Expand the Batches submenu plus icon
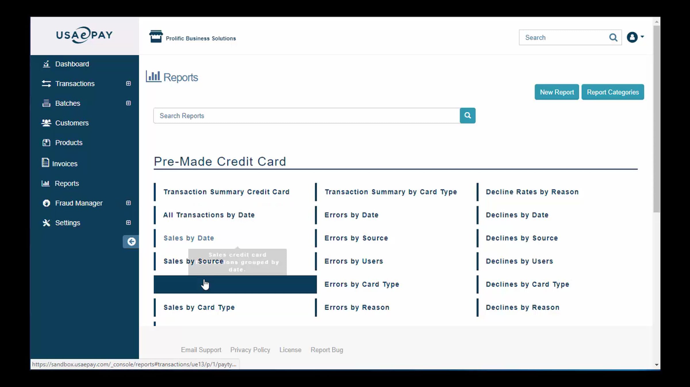Viewport: 690px width, 387px height. [x=129, y=103]
